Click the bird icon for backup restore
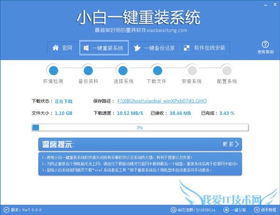The width and height of the screenshot is (280, 215). click(x=137, y=48)
